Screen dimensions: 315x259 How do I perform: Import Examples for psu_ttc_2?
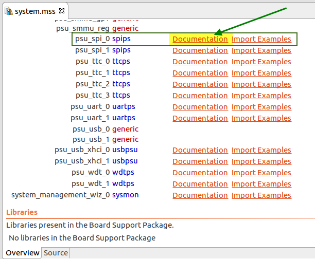[x=261, y=84]
